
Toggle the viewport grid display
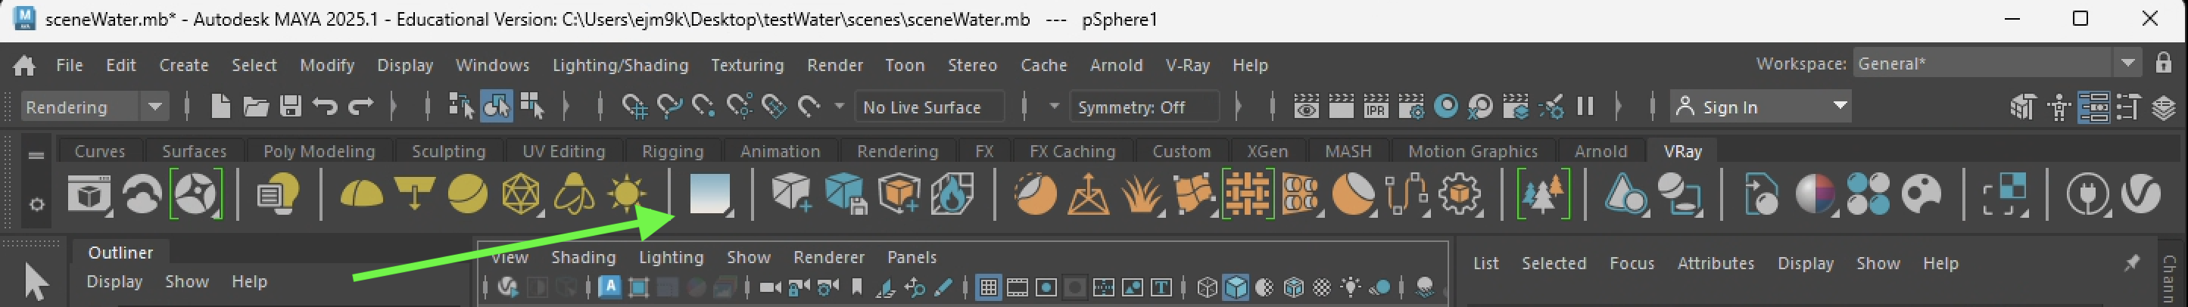click(988, 288)
